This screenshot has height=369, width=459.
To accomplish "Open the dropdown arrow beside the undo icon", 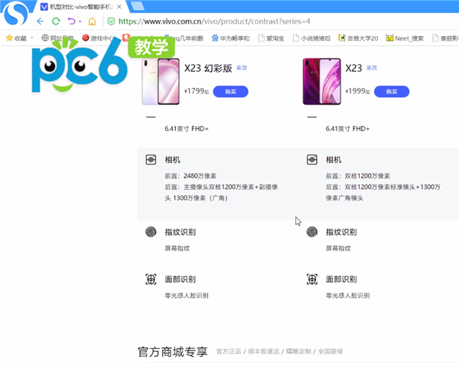I will [80, 21].
